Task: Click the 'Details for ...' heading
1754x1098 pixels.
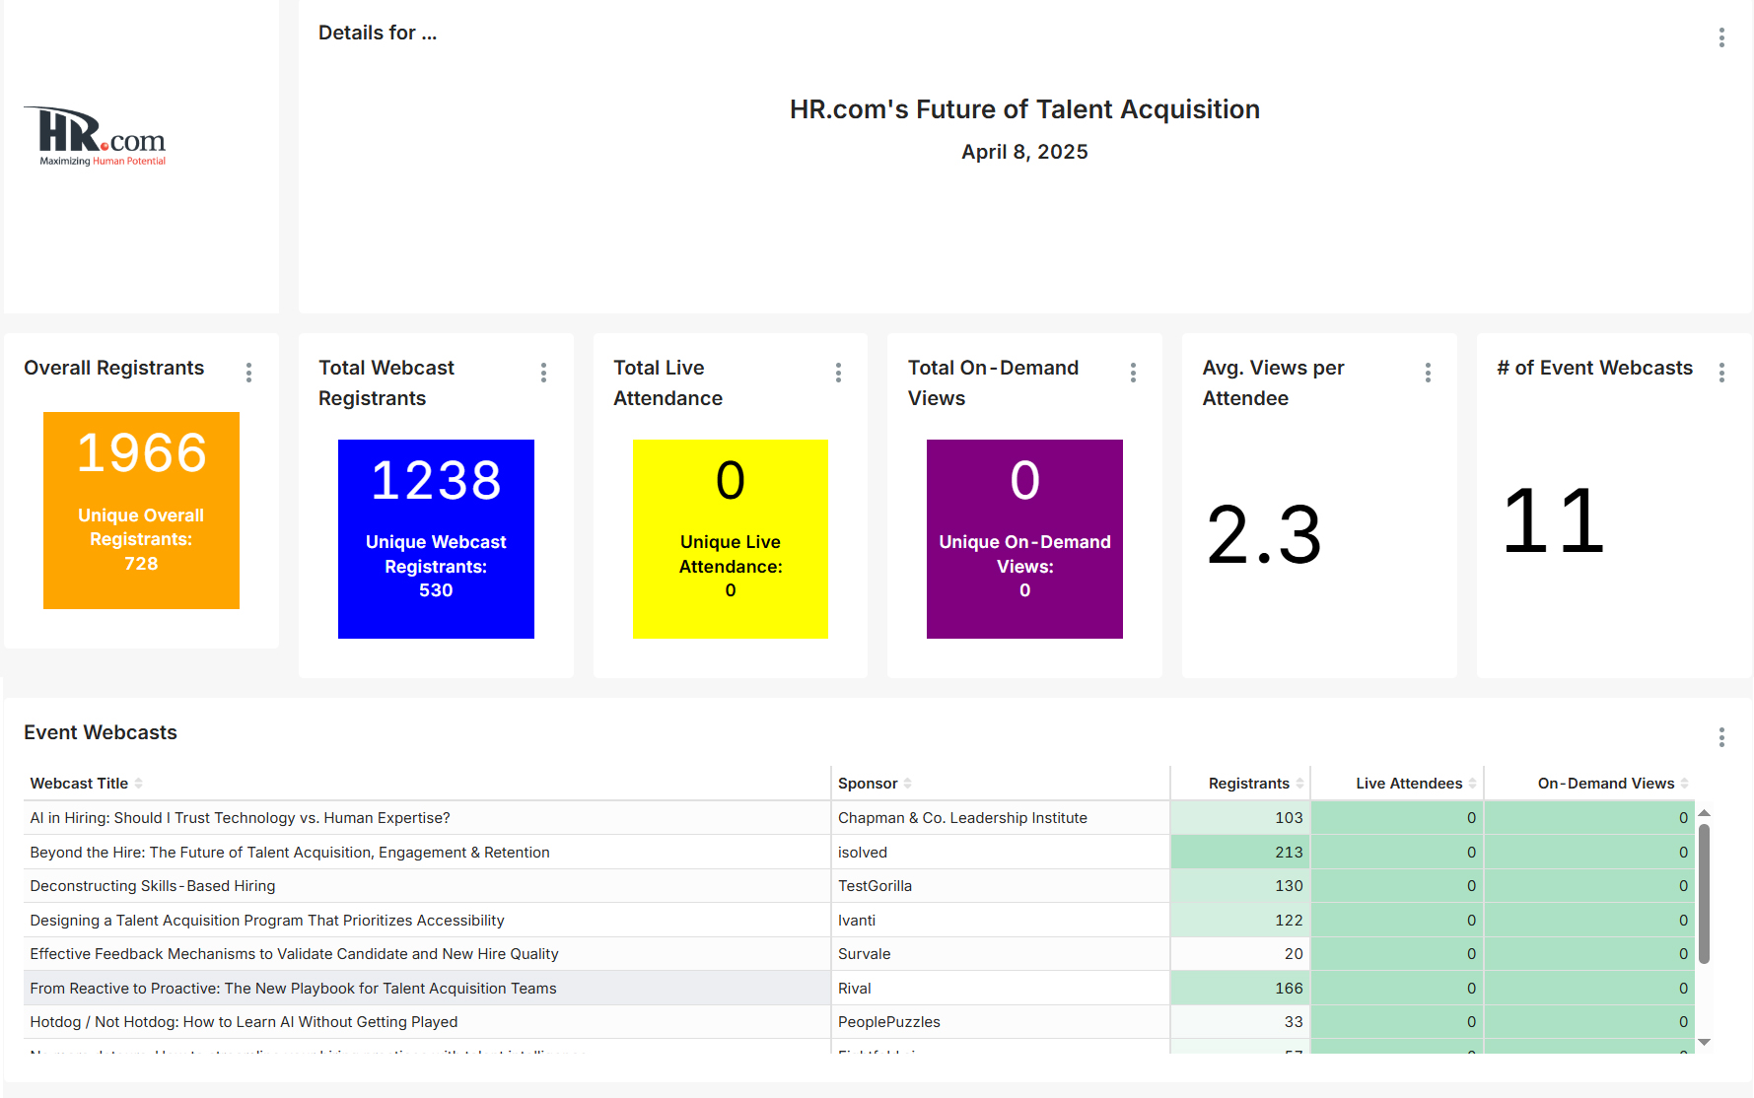Action: coord(378,33)
